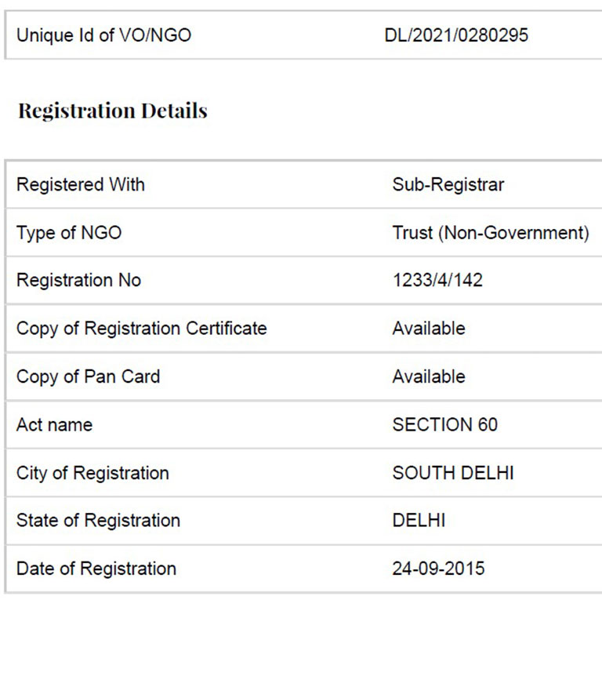This screenshot has width=602, height=698.
Task: Click the "SECTION 60" act value
Action: click(x=444, y=425)
